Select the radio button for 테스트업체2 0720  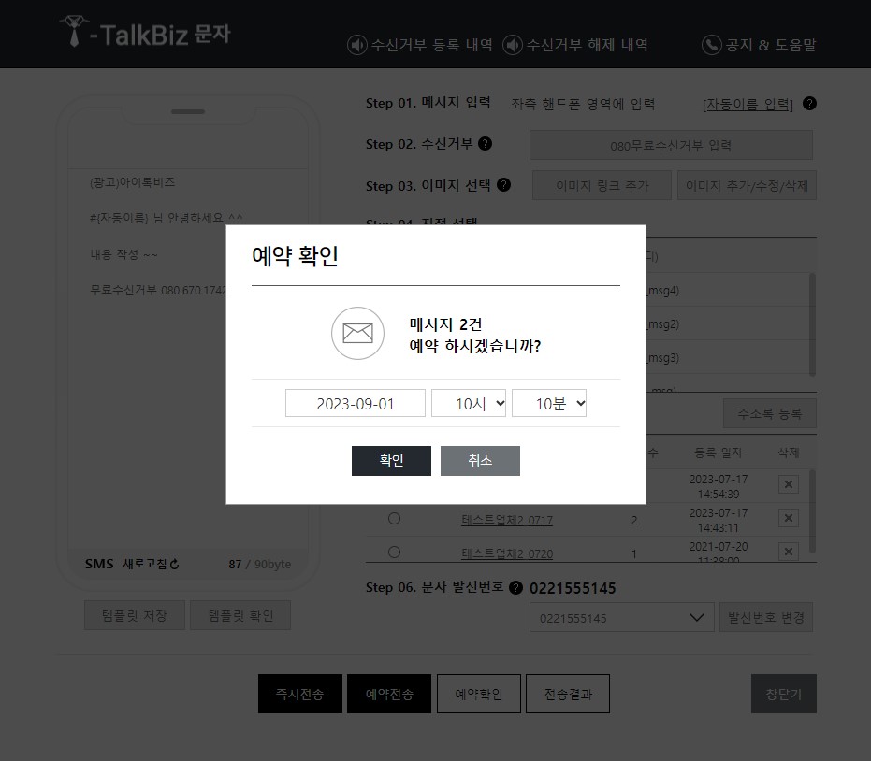[x=394, y=552]
